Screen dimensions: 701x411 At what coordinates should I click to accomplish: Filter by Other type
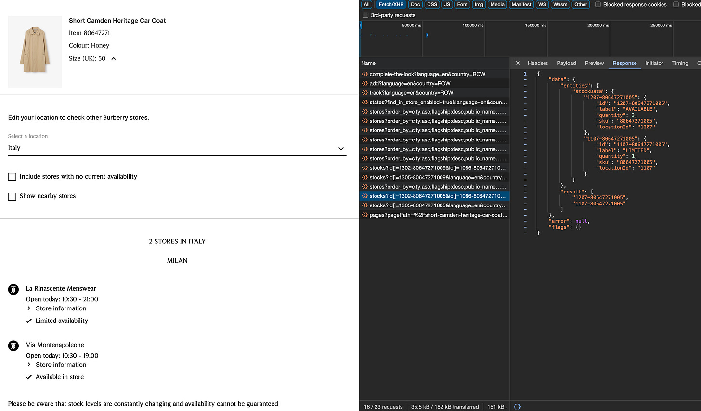(x=581, y=4)
